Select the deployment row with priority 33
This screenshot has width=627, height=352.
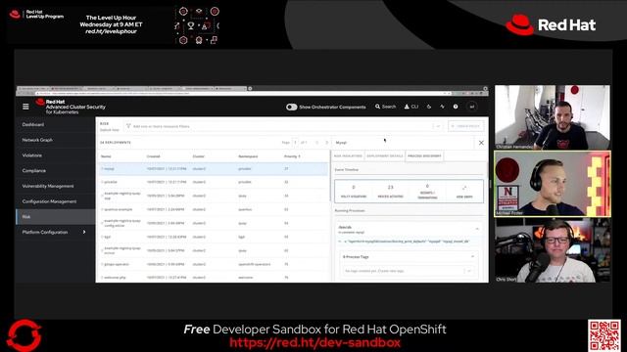[213, 182]
